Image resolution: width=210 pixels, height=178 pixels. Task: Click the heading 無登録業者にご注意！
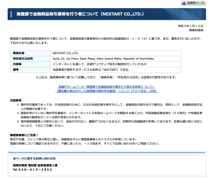[x=24, y=135]
